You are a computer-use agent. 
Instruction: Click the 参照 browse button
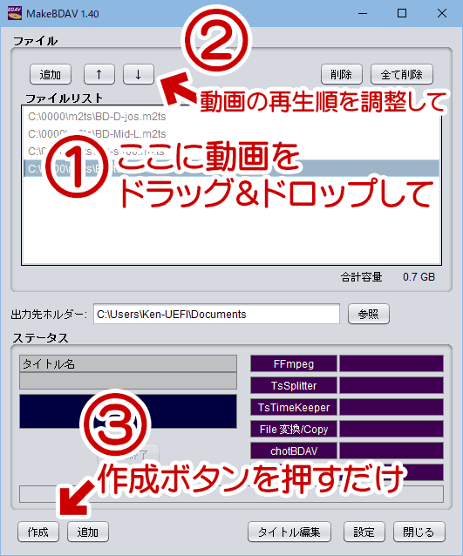(369, 315)
